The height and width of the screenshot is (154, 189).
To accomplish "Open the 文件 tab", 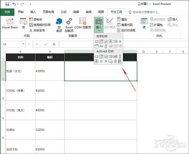I will (7, 12).
